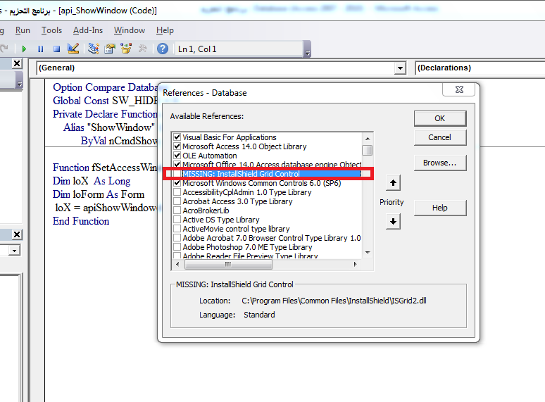Open the properties pane object dropdown
545x402 pixels.
(x=14, y=250)
